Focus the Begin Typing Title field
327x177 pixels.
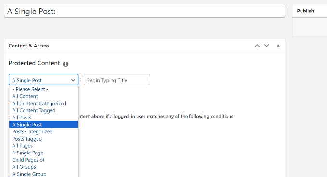(117, 80)
